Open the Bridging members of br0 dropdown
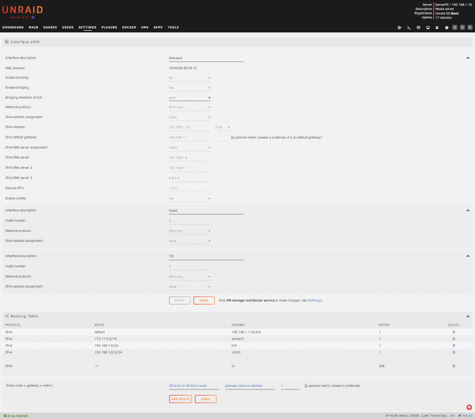The image size is (475, 419). tap(189, 98)
